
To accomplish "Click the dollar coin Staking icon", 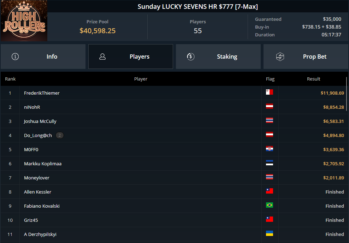I will 190,57.
